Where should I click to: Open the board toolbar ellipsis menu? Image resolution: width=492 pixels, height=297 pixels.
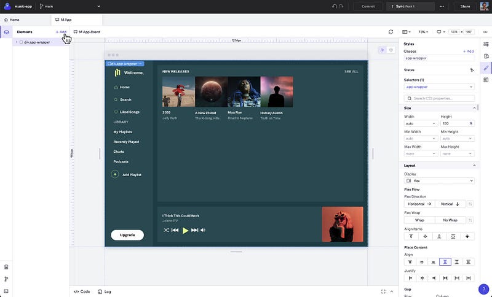pos(485,32)
